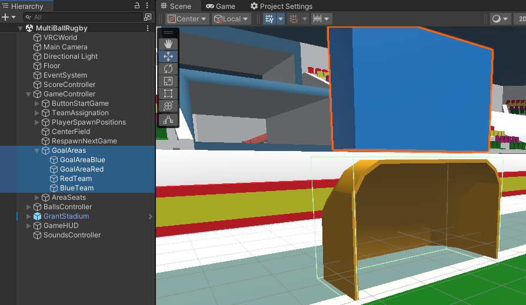Open the Project Settings tab
526x305 pixels.
click(281, 6)
